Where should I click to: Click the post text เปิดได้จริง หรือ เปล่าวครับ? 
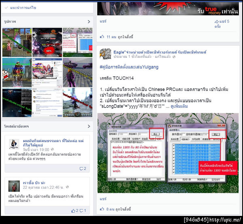click(x=46, y=199)
